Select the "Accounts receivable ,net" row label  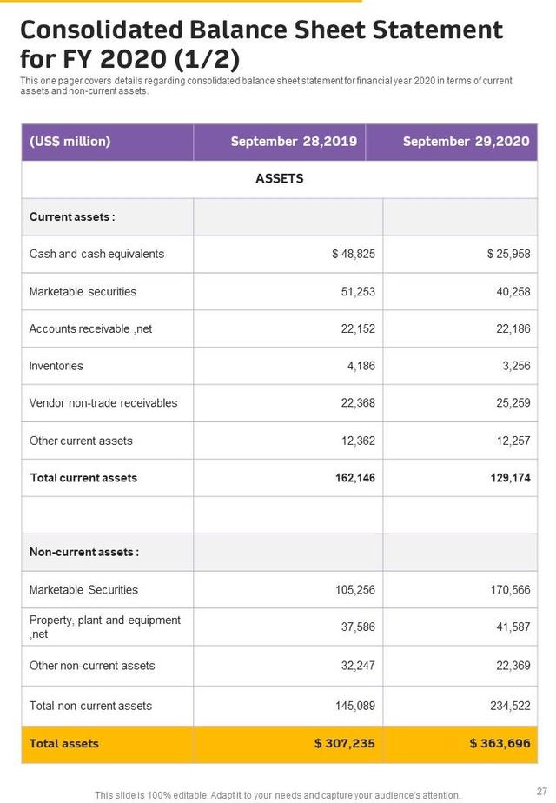[90, 329]
